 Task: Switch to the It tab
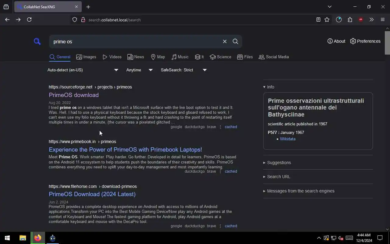[199, 57]
